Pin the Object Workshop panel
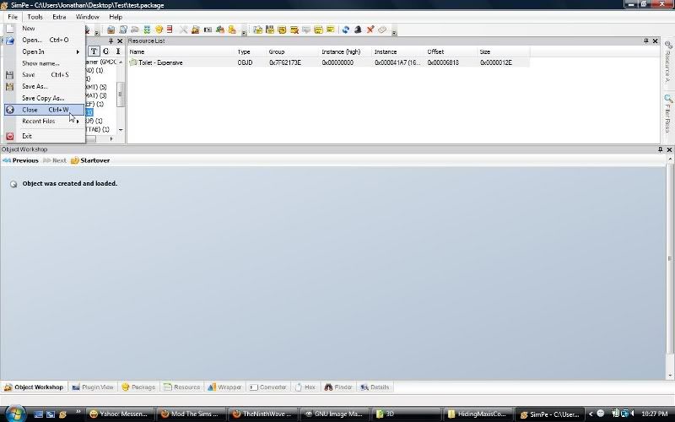This screenshot has height=422, width=675. (659, 149)
